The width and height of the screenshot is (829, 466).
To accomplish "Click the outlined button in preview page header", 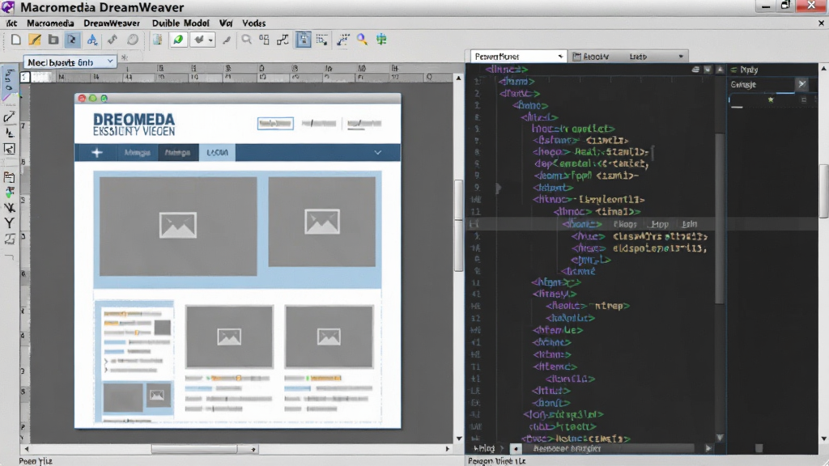I will [x=275, y=124].
